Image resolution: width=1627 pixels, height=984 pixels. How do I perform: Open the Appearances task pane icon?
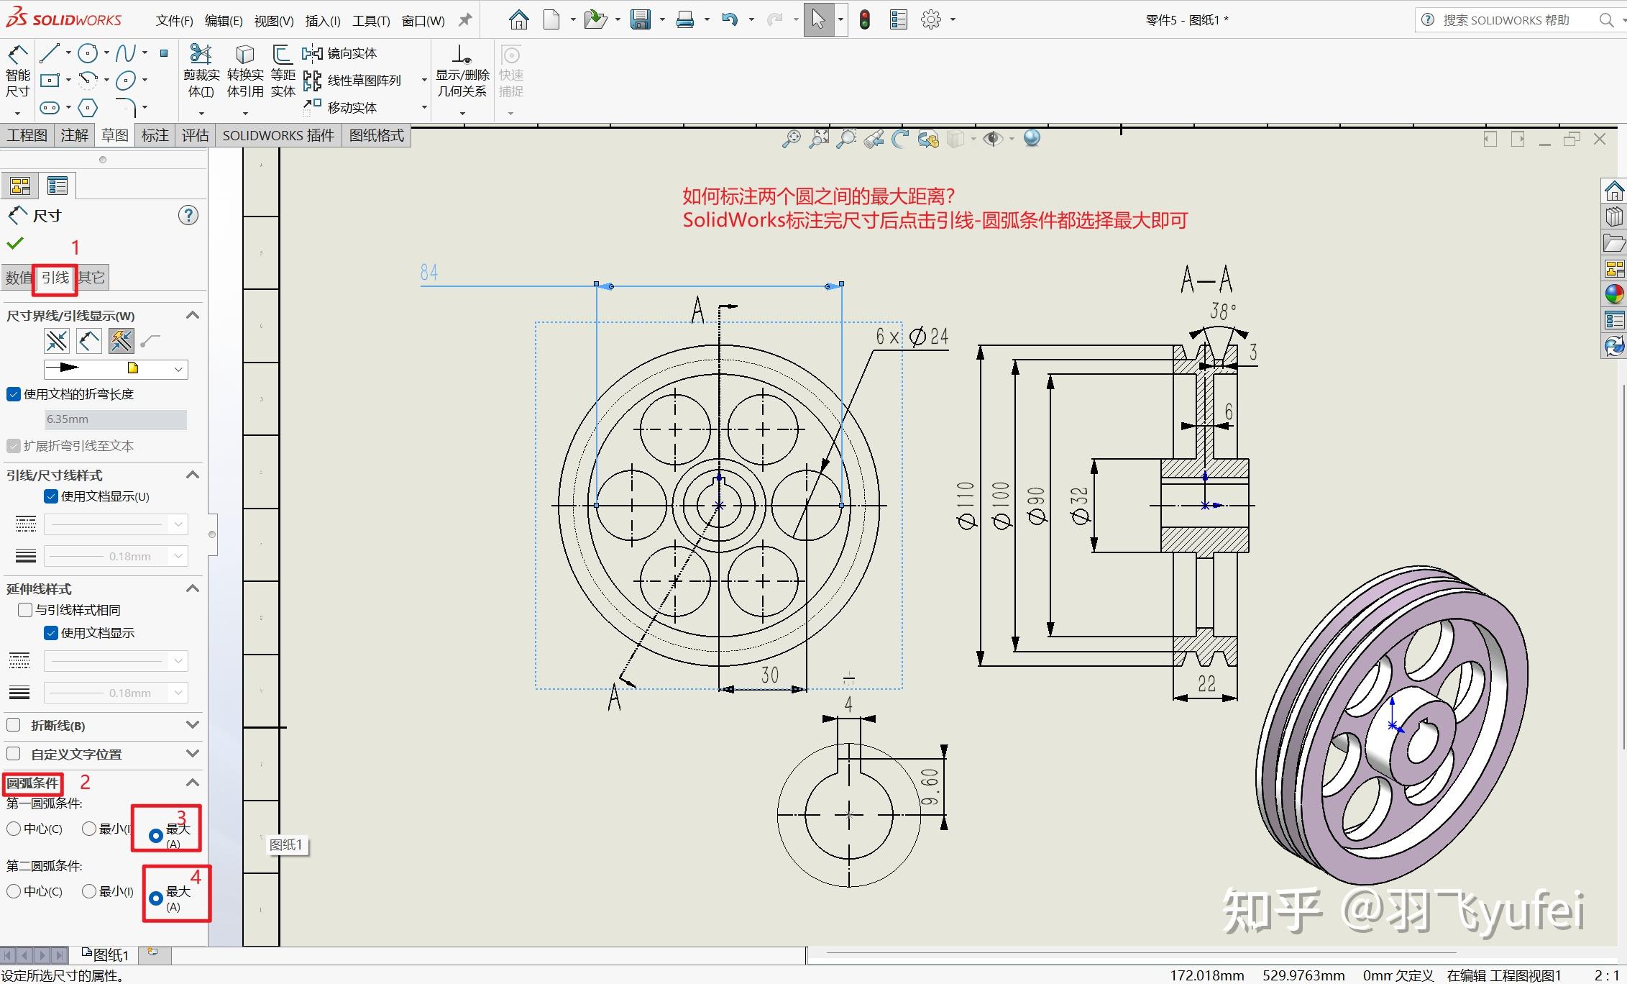[1614, 294]
